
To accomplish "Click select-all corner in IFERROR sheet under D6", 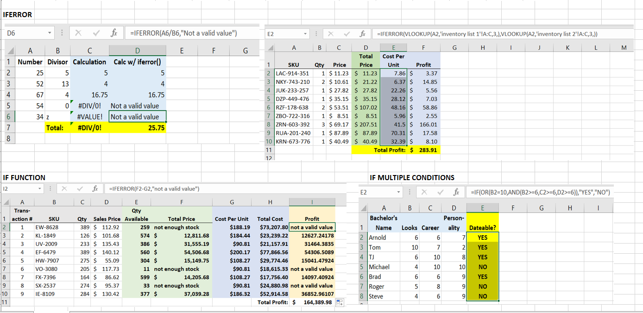I will [x=9, y=50].
